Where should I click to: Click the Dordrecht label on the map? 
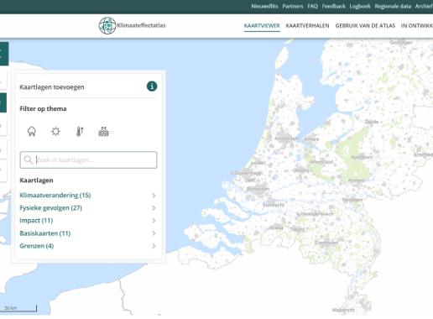tap(274, 205)
